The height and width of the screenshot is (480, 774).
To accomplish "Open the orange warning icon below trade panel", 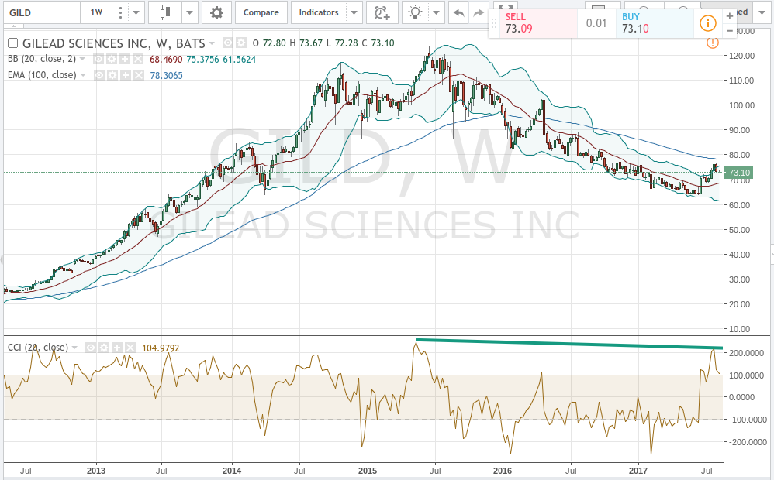I will 712,43.
